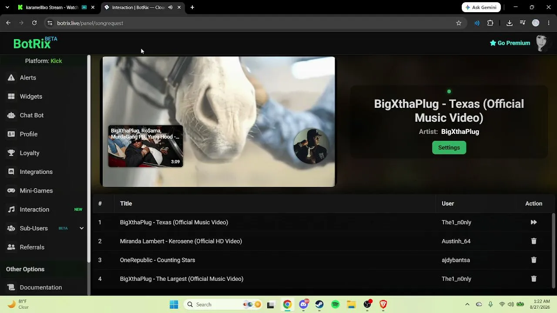Open Interaction section
Image resolution: width=557 pixels, height=313 pixels.
pyautogui.click(x=34, y=210)
